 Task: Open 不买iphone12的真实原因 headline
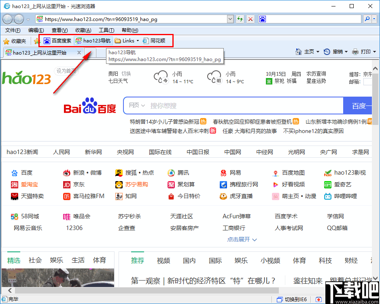click(313, 131)
